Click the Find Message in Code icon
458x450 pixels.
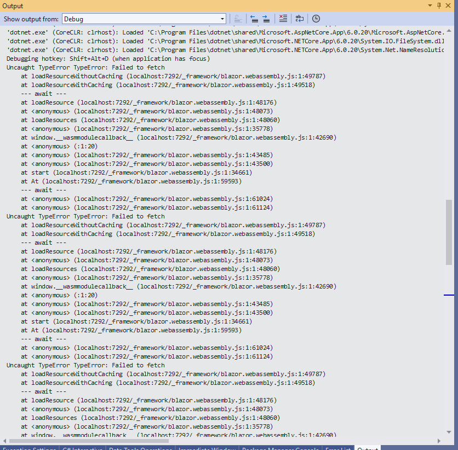[238, 18]
